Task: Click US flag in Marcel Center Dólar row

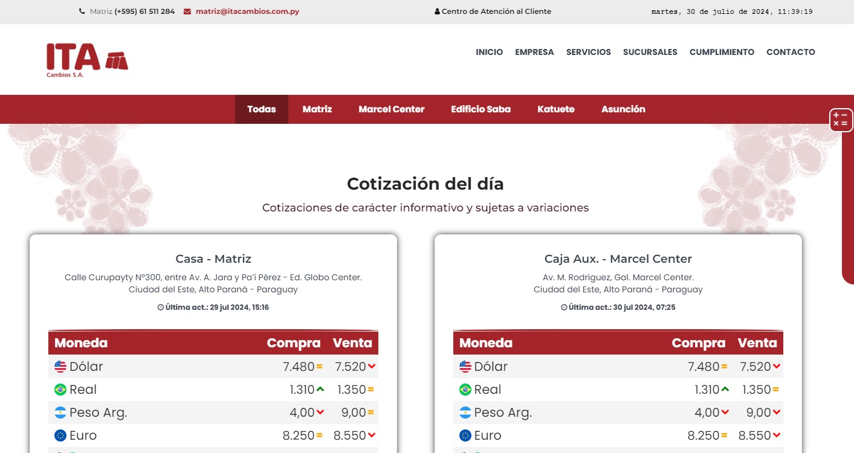Action: click(x=465, y=367)
